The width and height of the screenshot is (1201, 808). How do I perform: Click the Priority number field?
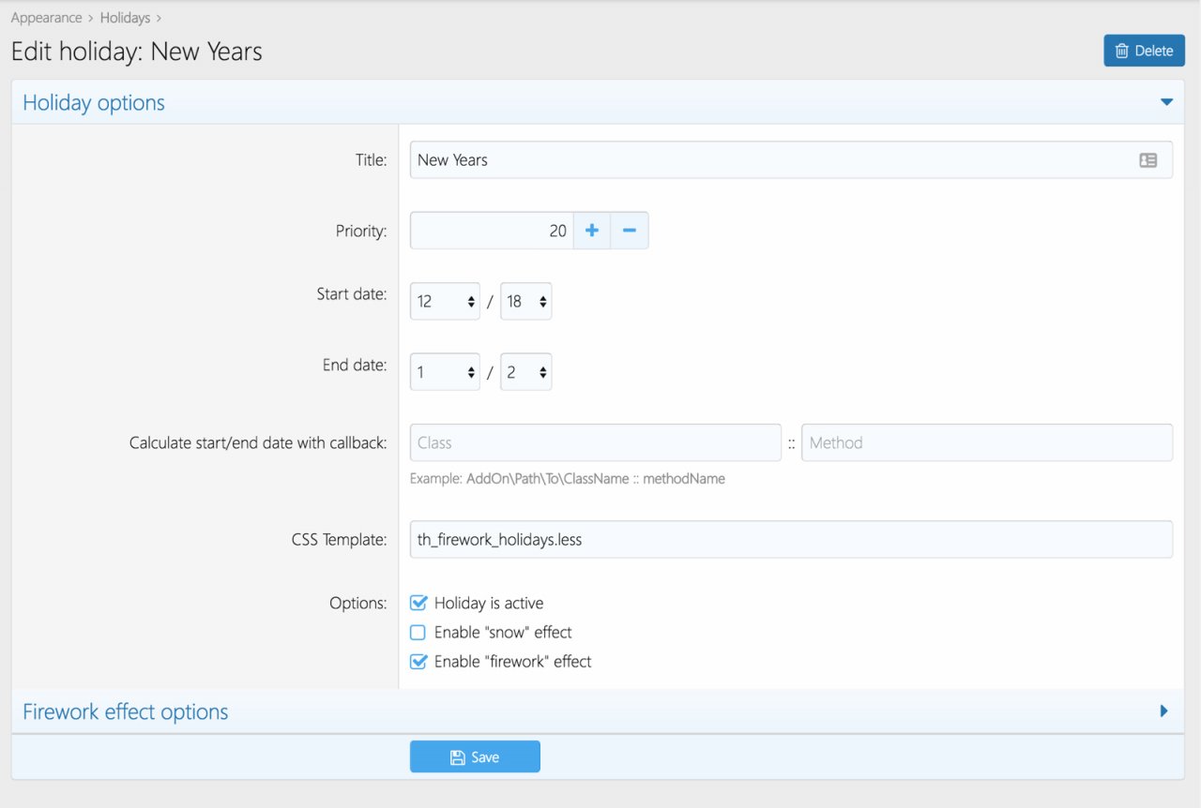point(492,231)
